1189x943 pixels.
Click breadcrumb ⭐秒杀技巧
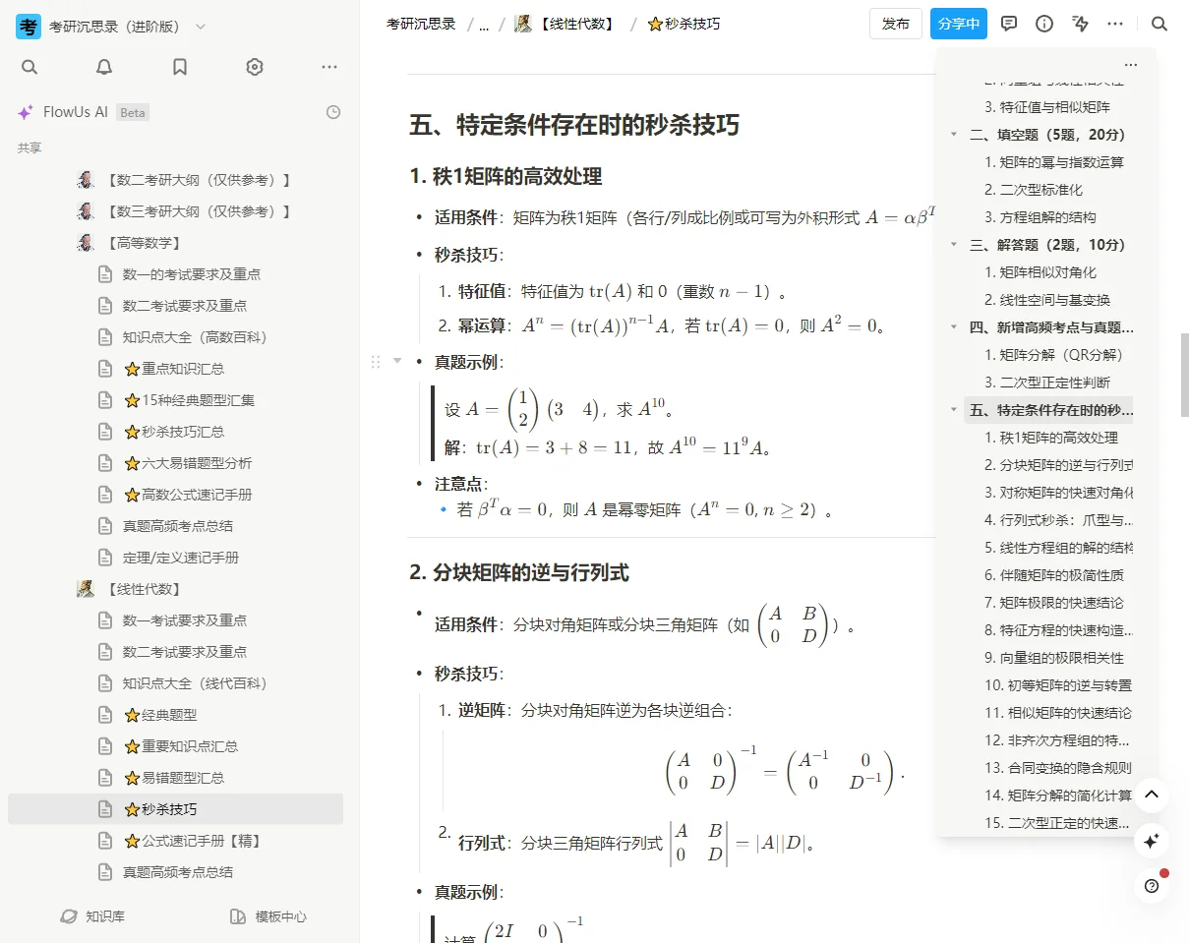coord(684,24)
